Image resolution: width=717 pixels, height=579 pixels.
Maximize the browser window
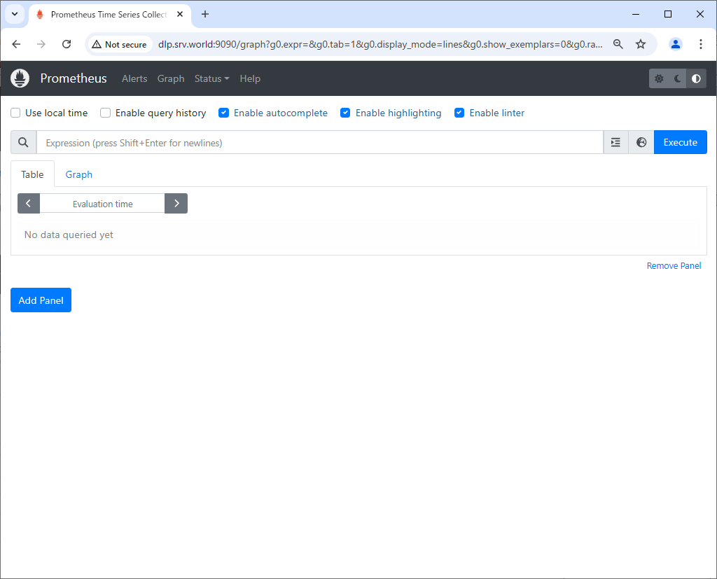point(667,14)
